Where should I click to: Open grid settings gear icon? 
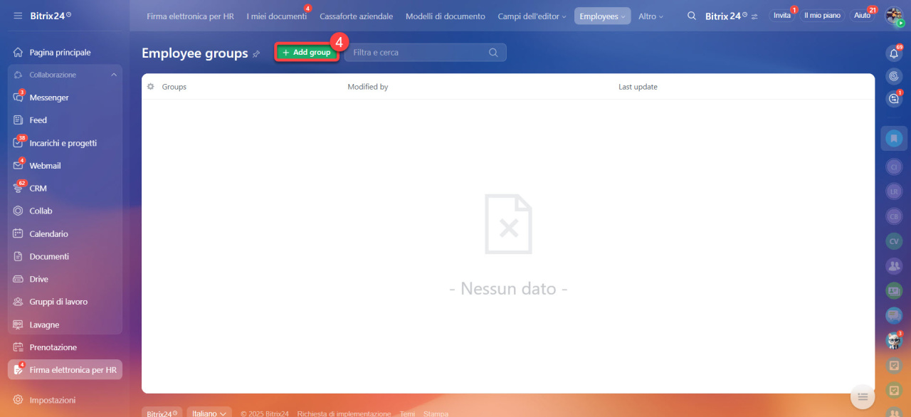pos(150,87)
